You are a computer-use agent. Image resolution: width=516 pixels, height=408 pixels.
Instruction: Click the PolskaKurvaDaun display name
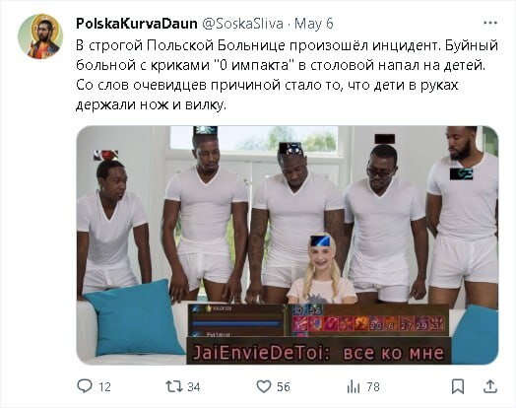137,24
